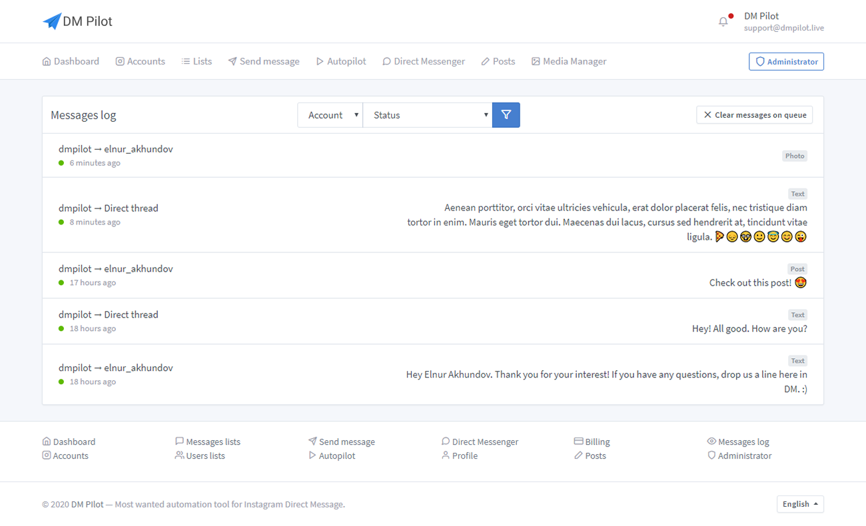
Task: Click the Direct Messenger chat bubble icon in top nav
Action: pyautogui.click(x=386, y=61)
